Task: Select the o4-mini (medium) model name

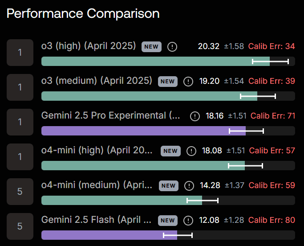Action: tap(97, 185)
